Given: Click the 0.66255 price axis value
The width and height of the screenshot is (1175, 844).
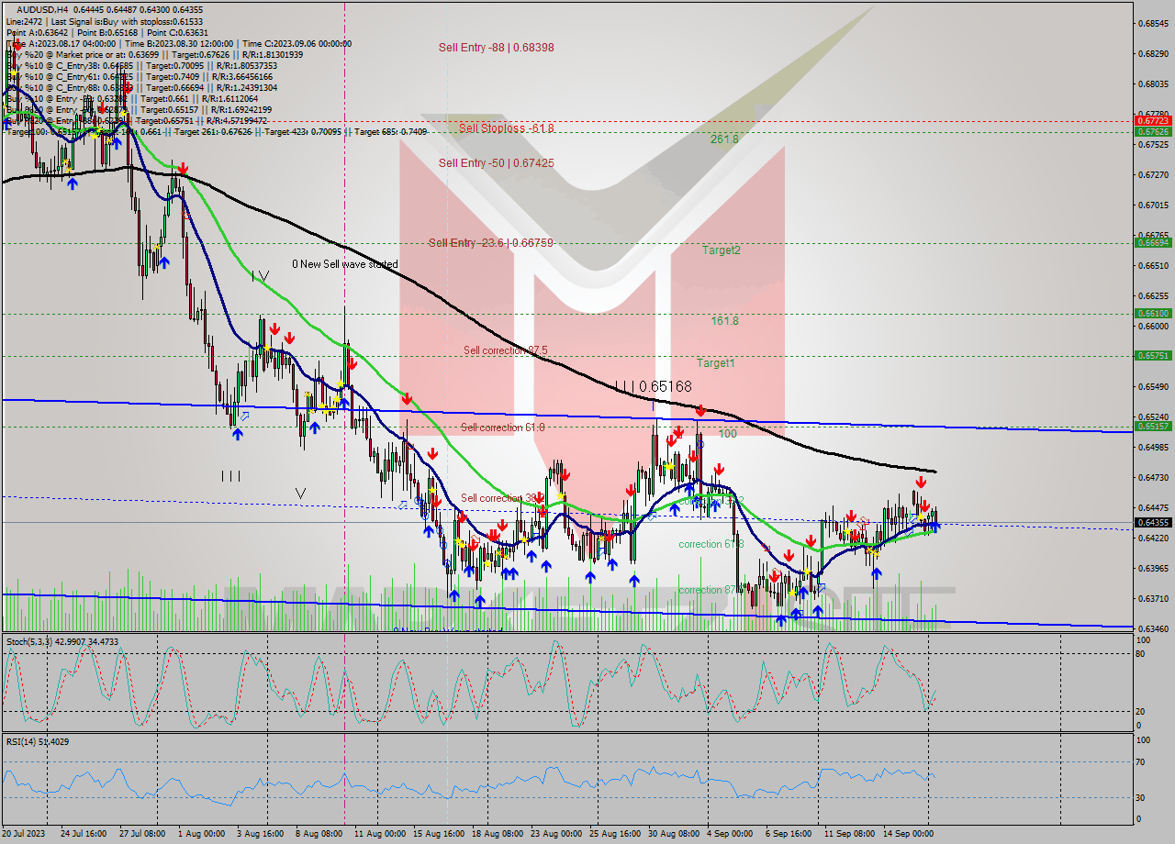Looking at the screenshot, I should [1152, 295].
